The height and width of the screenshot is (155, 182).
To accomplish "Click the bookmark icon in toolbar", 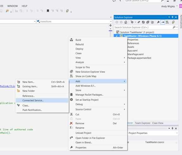I will click(x=48, y=11).
